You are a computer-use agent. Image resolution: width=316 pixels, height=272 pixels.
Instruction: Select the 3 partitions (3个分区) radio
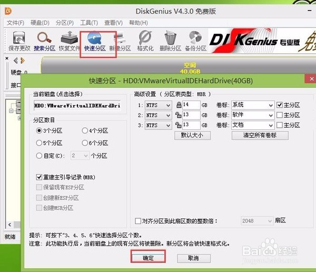(x=39, y=130)
